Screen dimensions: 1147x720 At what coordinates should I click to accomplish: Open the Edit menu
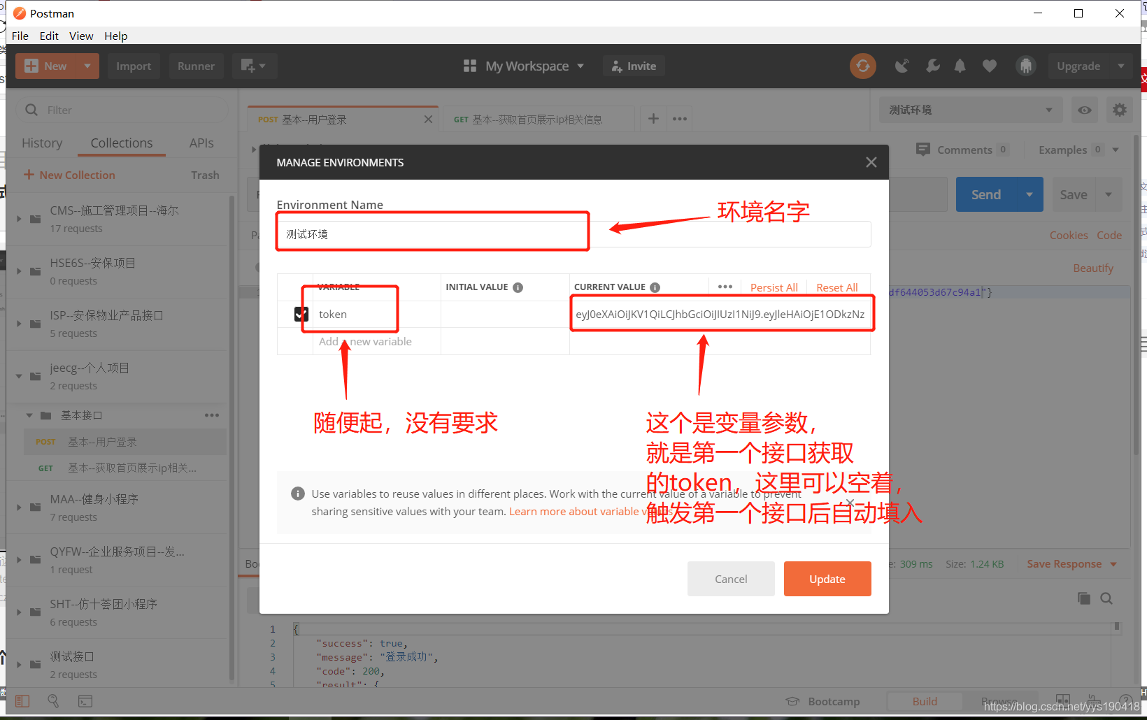pyautogui.click(x=49, y=36)
